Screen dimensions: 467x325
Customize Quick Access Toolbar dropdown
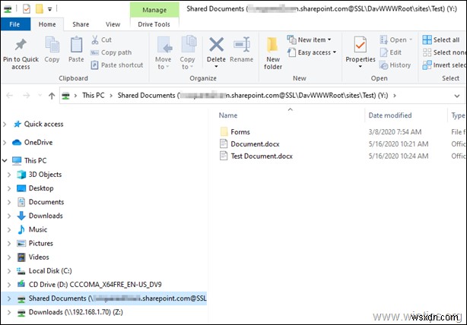(49, 9)
